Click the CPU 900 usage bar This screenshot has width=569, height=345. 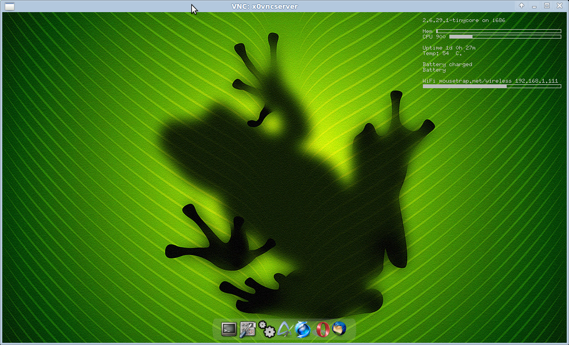click(x=505, y=36)
